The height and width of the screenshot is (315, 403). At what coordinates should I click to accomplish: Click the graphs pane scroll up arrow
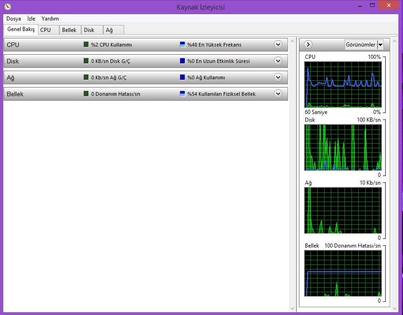point(395,41)
